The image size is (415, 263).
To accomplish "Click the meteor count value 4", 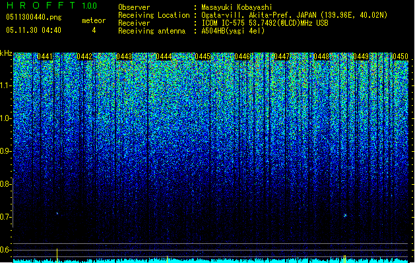I will 94,30.
